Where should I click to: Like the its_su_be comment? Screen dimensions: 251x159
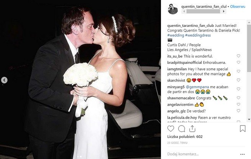pyautogui.click(x=238, y=56)
